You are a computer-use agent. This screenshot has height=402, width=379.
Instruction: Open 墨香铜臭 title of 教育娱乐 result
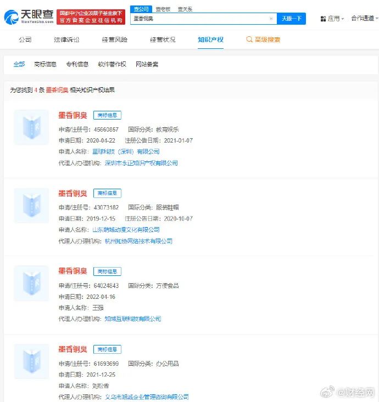73,115
